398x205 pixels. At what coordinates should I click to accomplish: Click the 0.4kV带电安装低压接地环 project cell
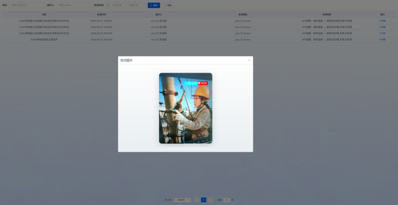point(44,40)
